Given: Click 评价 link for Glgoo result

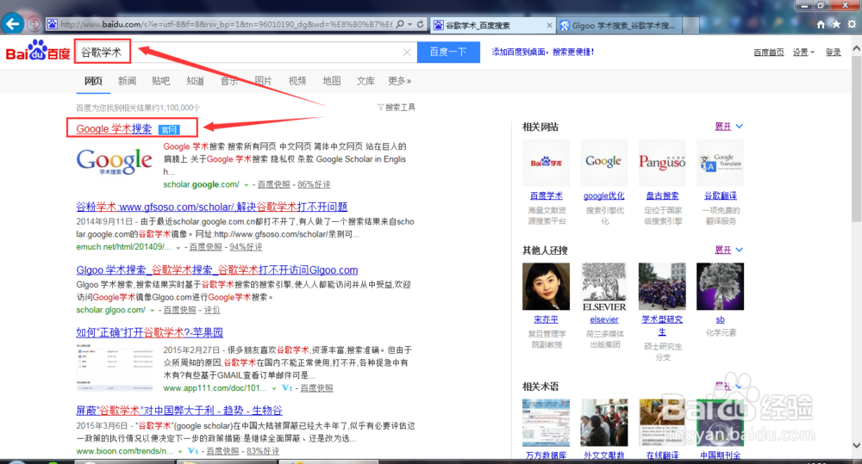Looking at the screenshot, I should point(212,310).
